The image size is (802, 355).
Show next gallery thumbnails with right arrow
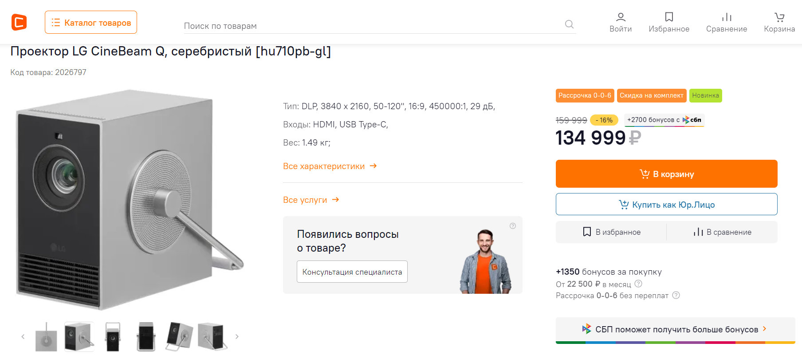click(x=237, y=337)
